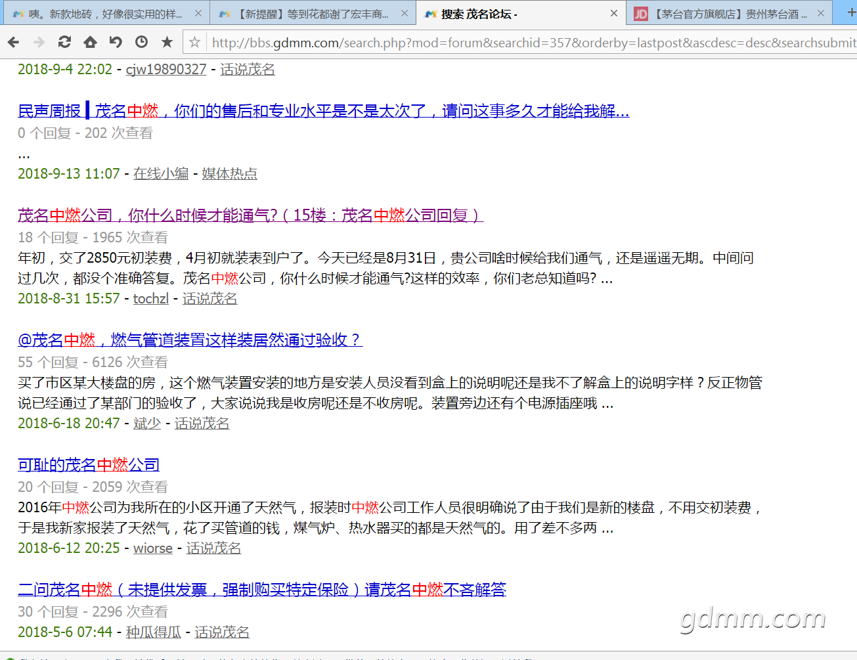This screenshot has height=660, width=857.
Task: Open post 茂名中燃公司，你什么时候才能通气
Action: (250, 215)
